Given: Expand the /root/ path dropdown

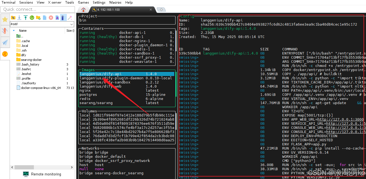Looking at the screenshot, I should [x=72, y=24].
